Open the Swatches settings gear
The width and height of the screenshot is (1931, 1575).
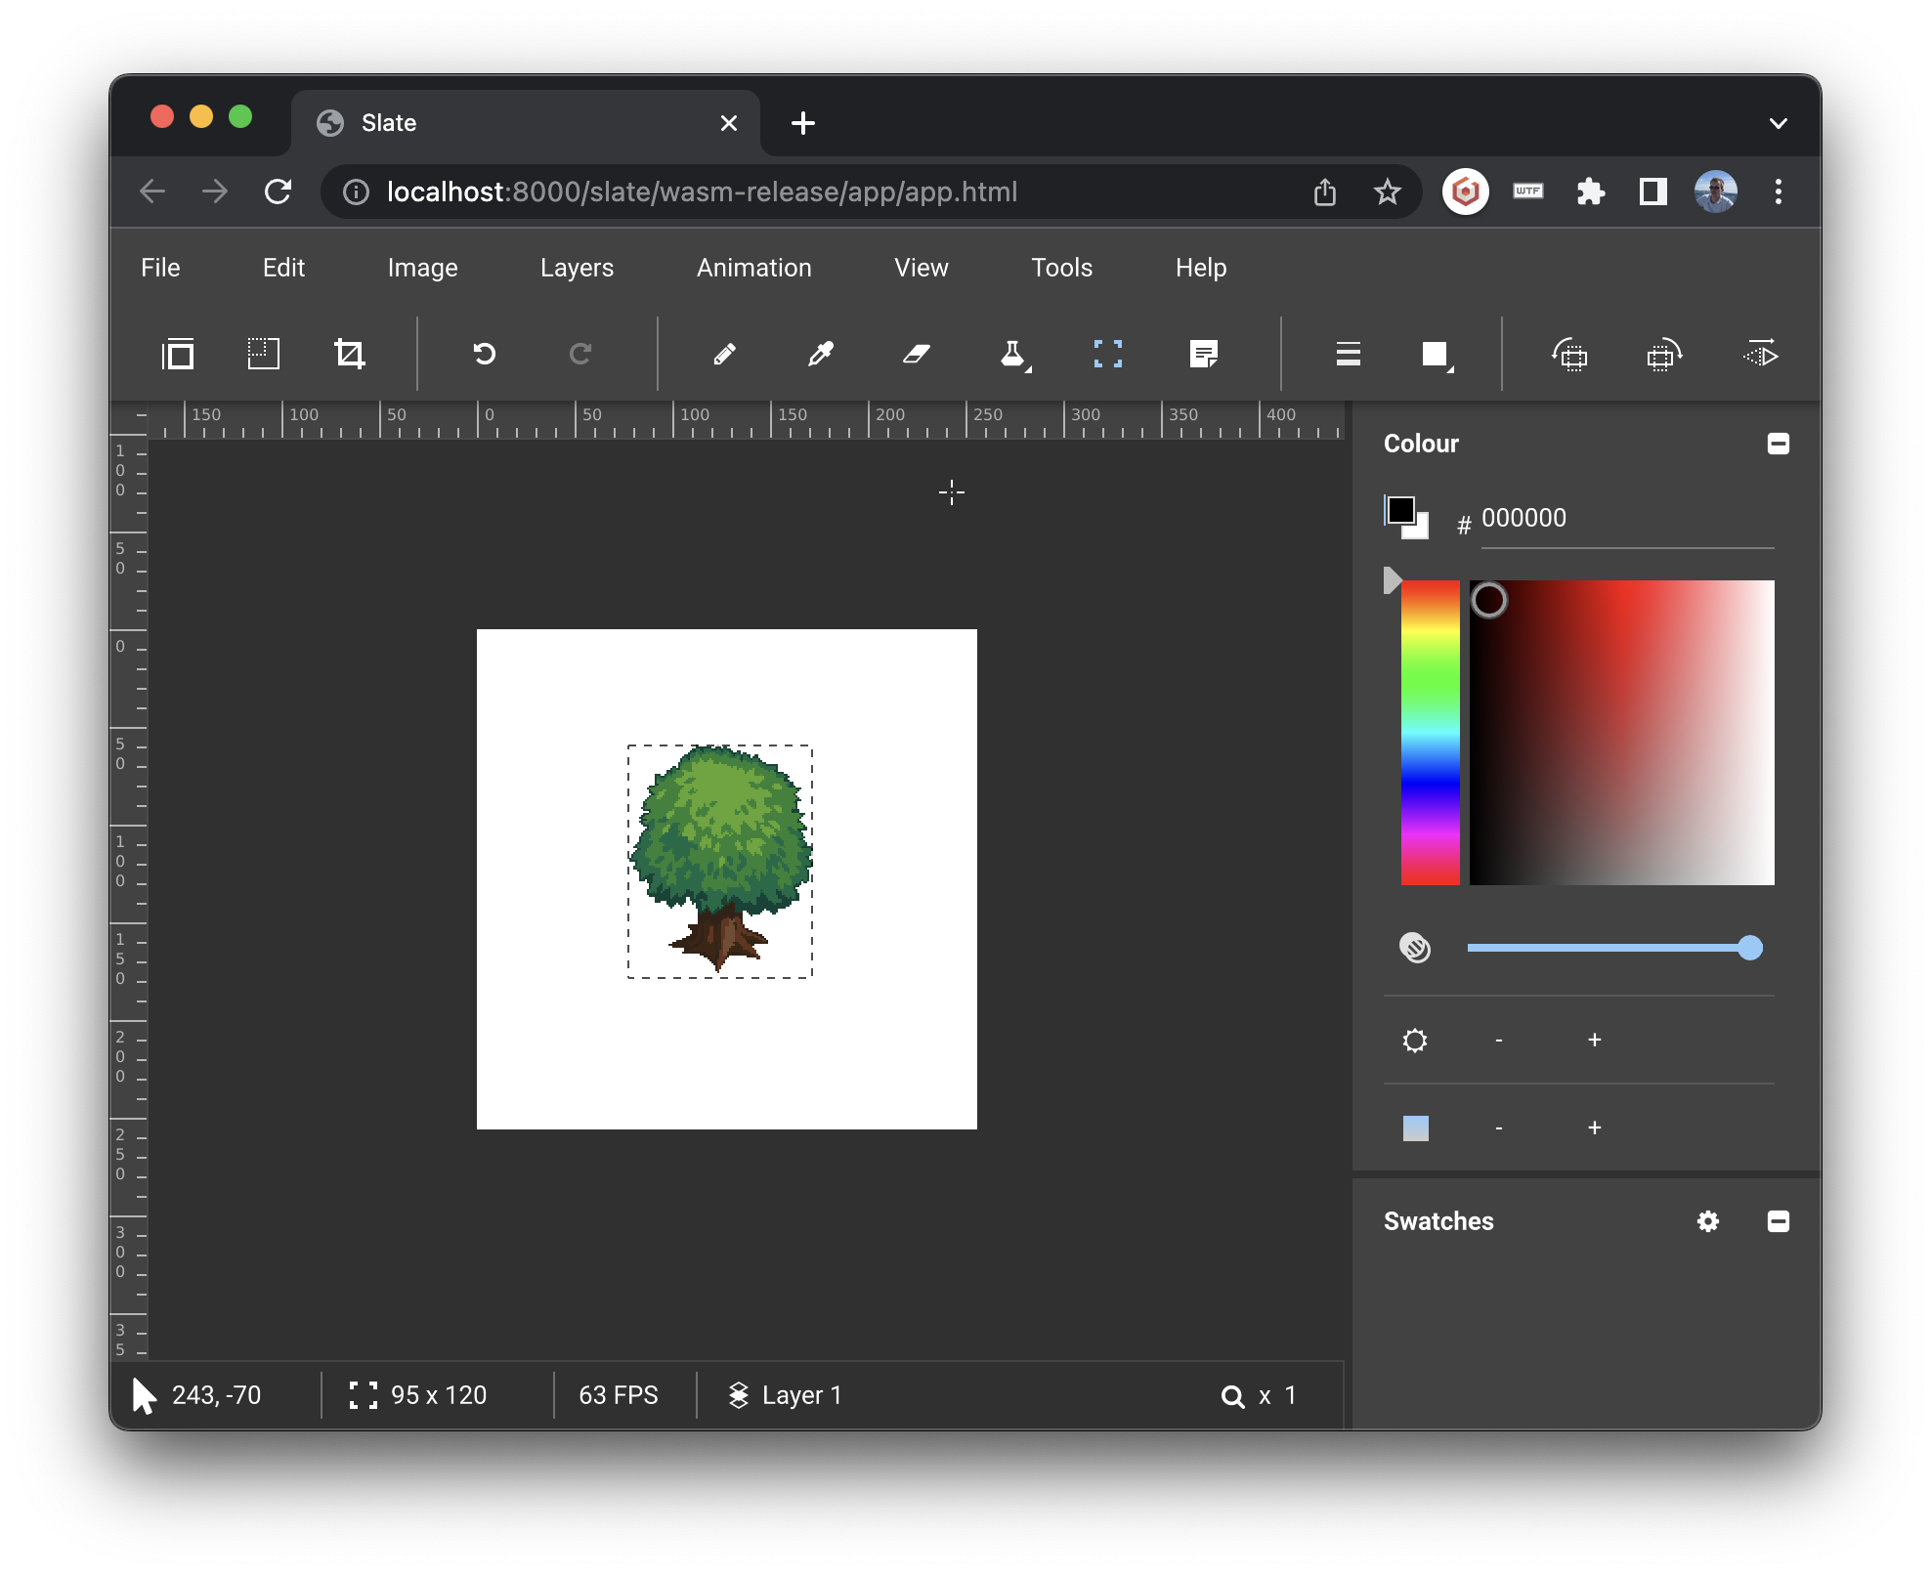tap(1708, 1221)
